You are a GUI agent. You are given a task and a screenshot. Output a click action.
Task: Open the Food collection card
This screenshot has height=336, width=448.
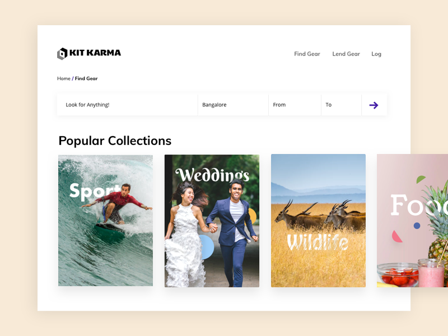pyautogui.click(x=412, y=221)
